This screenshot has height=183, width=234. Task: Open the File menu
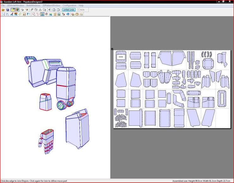click(x=3, y=6)
